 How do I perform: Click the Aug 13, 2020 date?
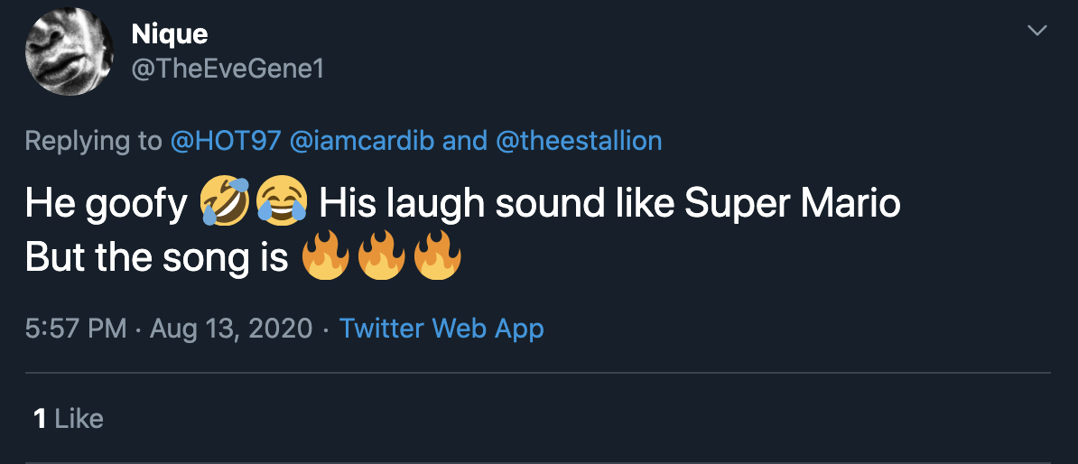[231, 329]
